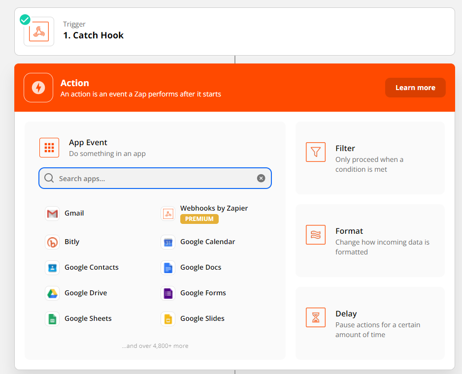The image size is (462, 374).
Task: Open the Learn more button
Action: (x=415, y=88)
